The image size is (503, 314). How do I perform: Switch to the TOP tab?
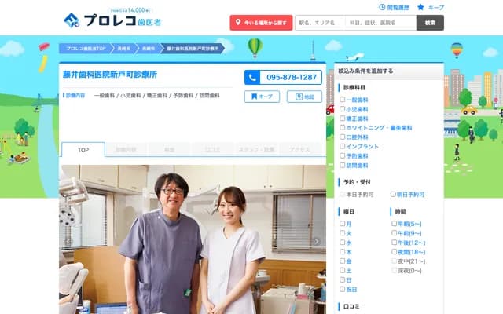(x=83, y=149)
